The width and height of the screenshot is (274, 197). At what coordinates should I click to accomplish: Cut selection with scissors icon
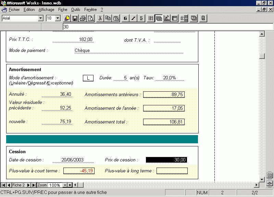tap(100, 18)
